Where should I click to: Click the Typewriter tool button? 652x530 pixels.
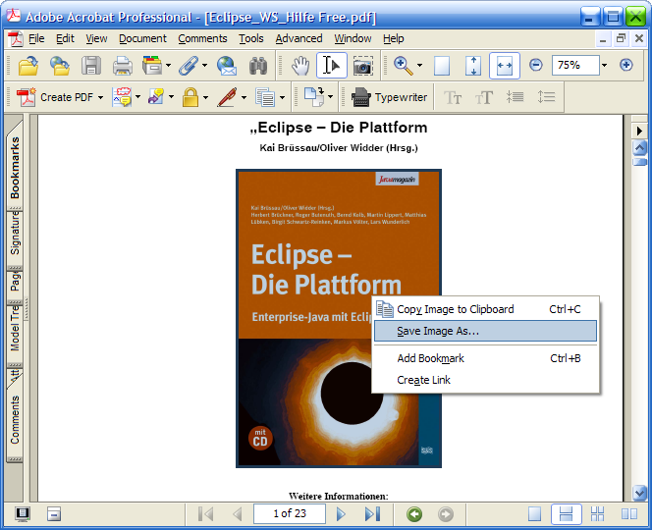pyautogui.click(x=389, y=97)
